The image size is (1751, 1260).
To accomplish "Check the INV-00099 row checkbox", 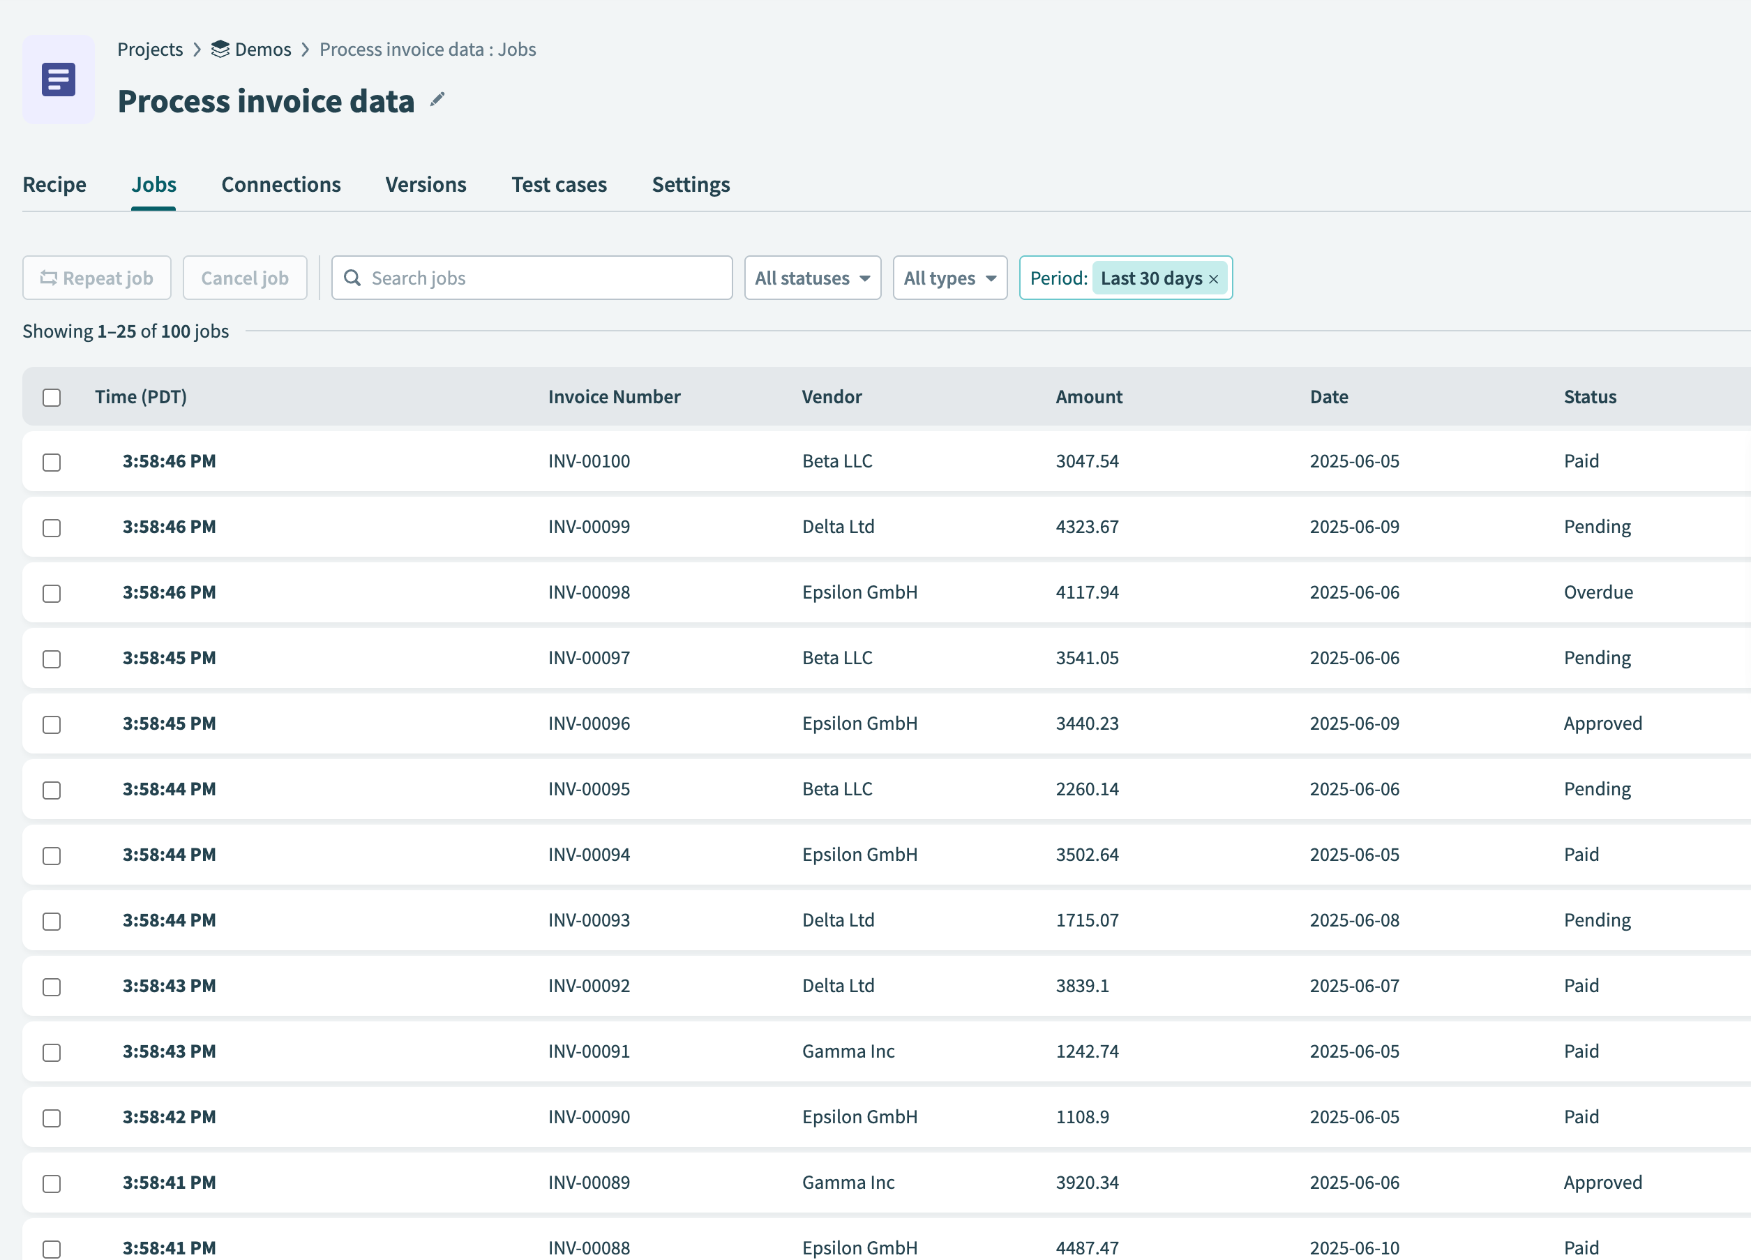I will [52, 528].
